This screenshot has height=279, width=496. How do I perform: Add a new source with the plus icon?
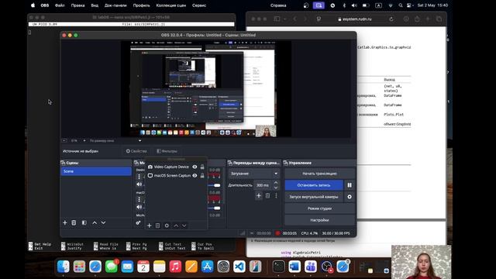pos(150,226)
